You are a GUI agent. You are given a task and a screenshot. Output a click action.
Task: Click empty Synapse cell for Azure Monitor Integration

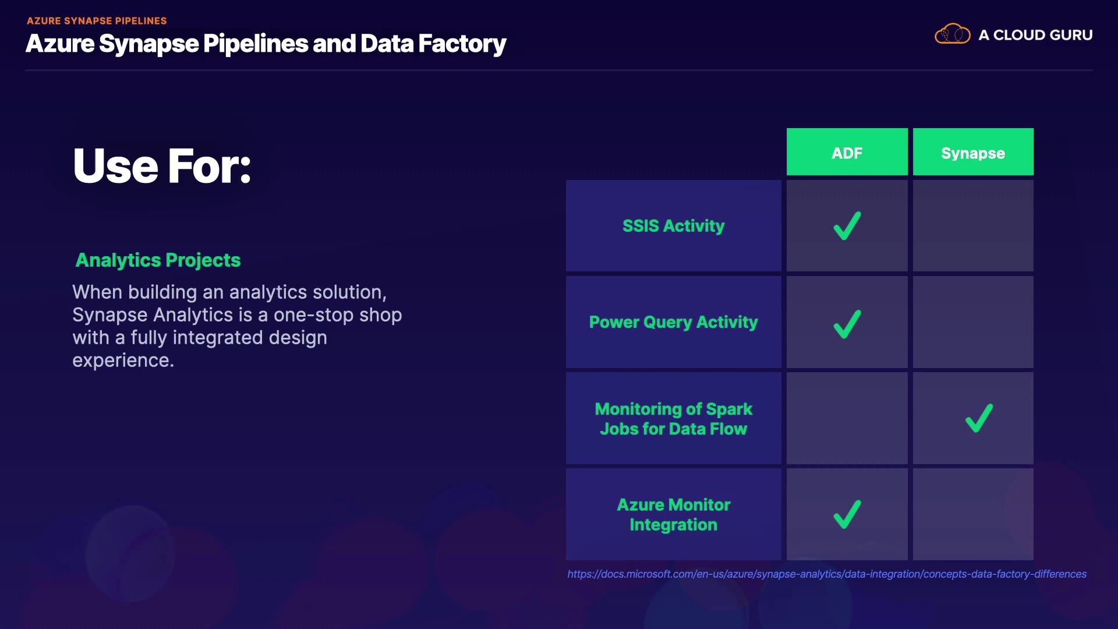pyautogui.click(x=973, y=514)
